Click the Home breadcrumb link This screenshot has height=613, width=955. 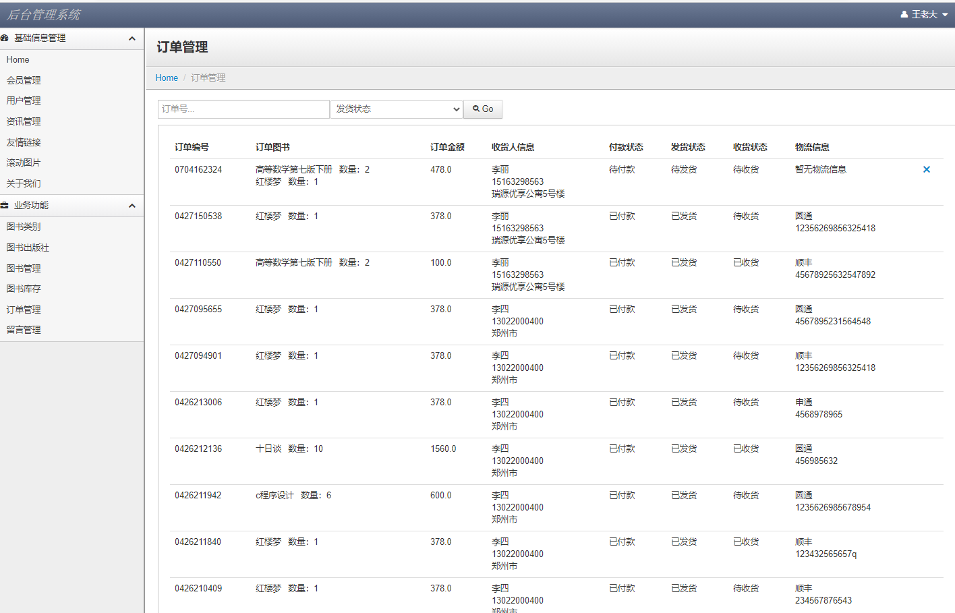(x=167, y=78)
